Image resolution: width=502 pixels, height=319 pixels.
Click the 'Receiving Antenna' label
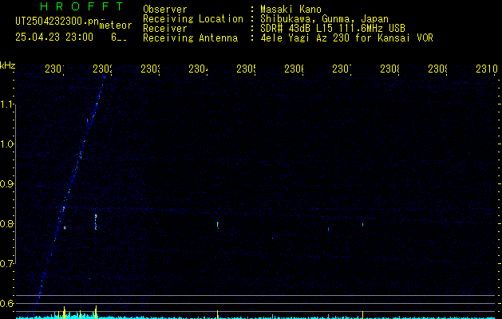(190, 38)
